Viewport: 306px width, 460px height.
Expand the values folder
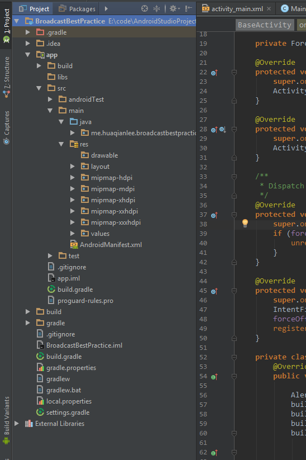click(73, 234)
